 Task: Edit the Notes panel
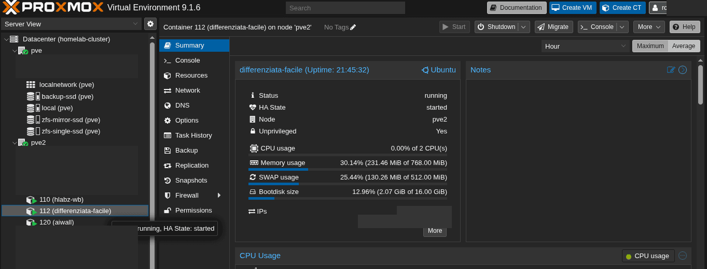(671, 70)
